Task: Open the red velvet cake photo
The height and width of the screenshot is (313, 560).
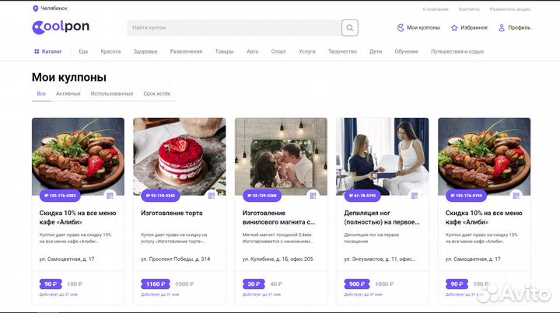Action: [x=180, y=156]
